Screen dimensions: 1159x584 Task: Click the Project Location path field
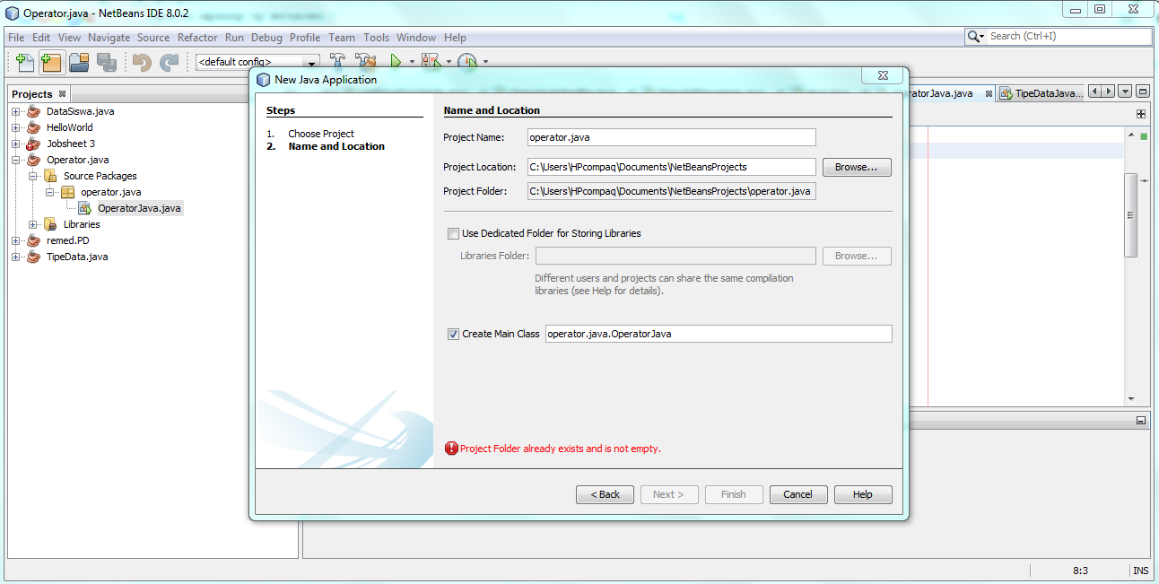coord(671,167)
